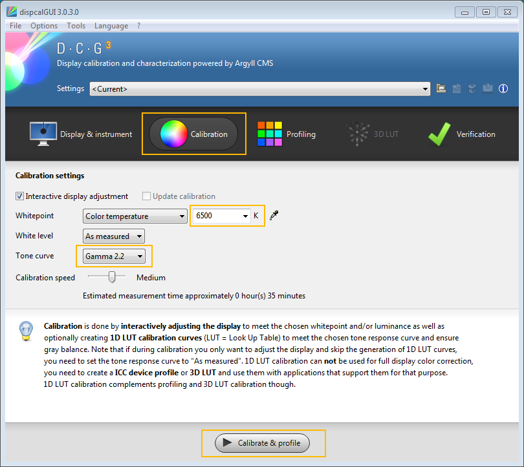Click the whitepoint eyedropper measure icon

click(274, 216)
